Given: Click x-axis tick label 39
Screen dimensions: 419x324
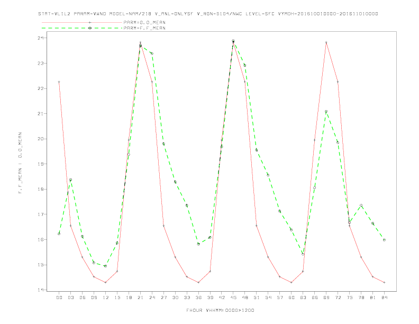Looking at the screenshot, I should point(210,298).
